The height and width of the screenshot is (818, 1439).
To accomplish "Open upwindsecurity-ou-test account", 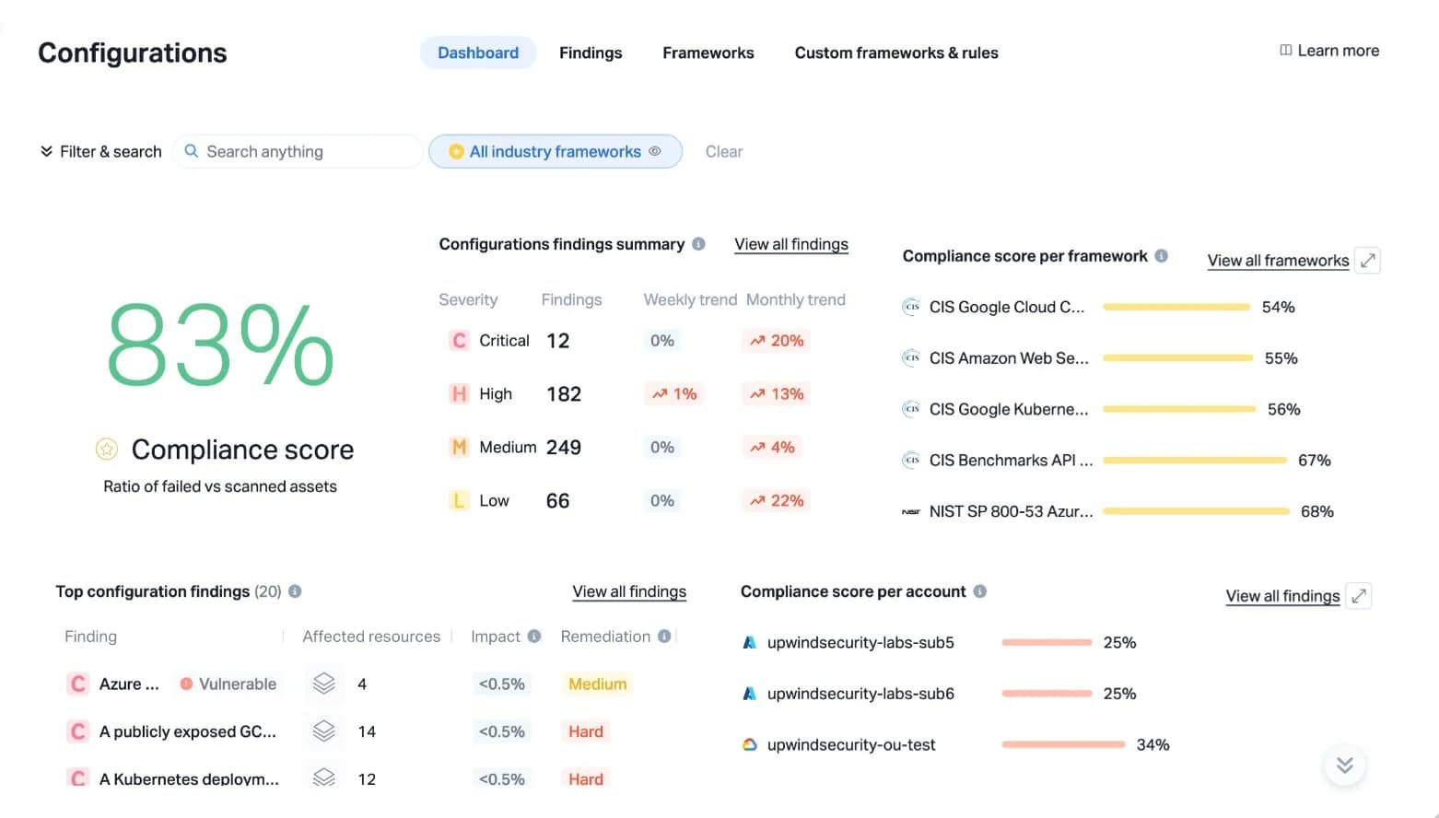I will (x=851, y=744).
